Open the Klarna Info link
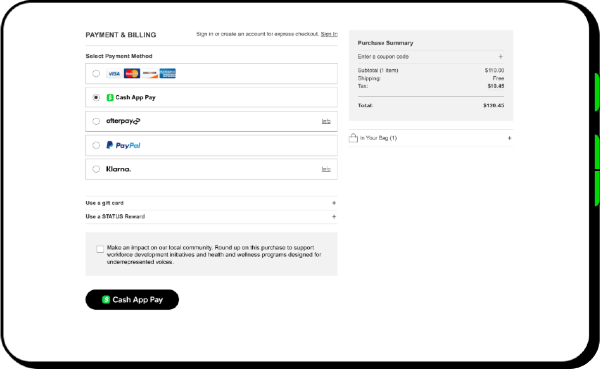600x369 pixels. pos(326,169)
